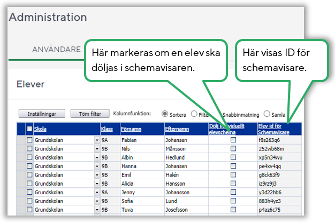Check the row checkbox for Fabian Johansen
The width and height of the screenshot is (335, 223).
click(29, 140)
